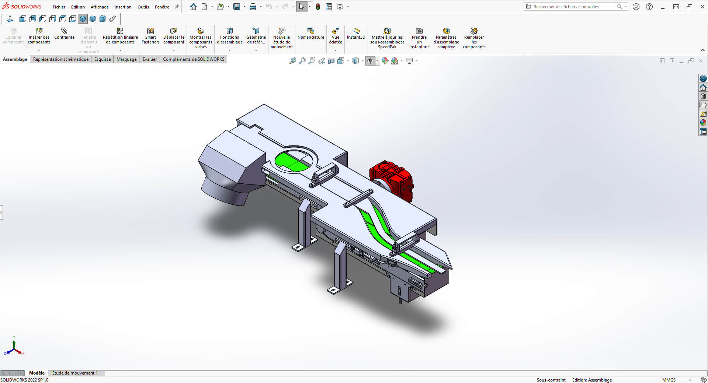Open the Fichier menu

pos(59,7)
